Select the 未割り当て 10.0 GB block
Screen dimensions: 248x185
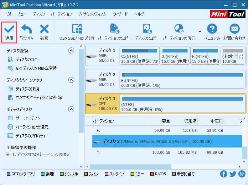[233, 56]
